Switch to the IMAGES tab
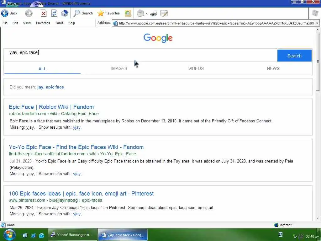 point(119,68)
